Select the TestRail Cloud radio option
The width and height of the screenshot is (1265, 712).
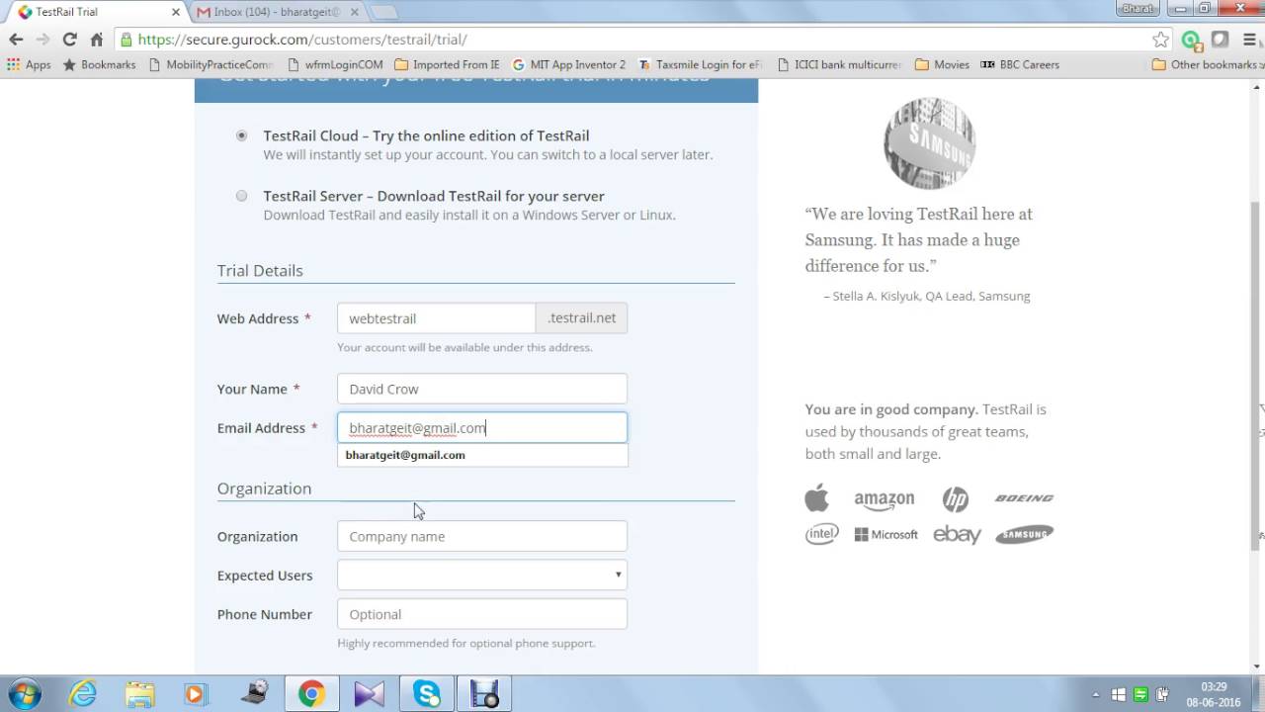241,135
